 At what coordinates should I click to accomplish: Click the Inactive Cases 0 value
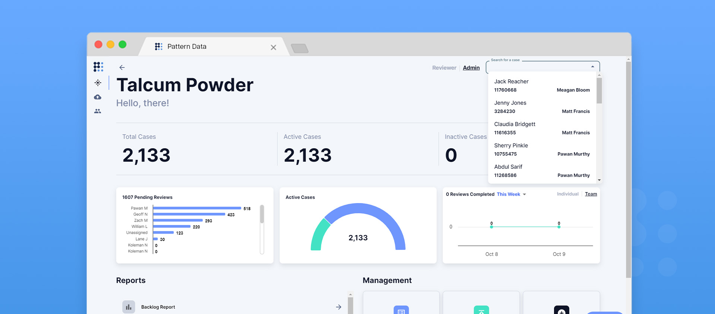click(x=451, y=155)
